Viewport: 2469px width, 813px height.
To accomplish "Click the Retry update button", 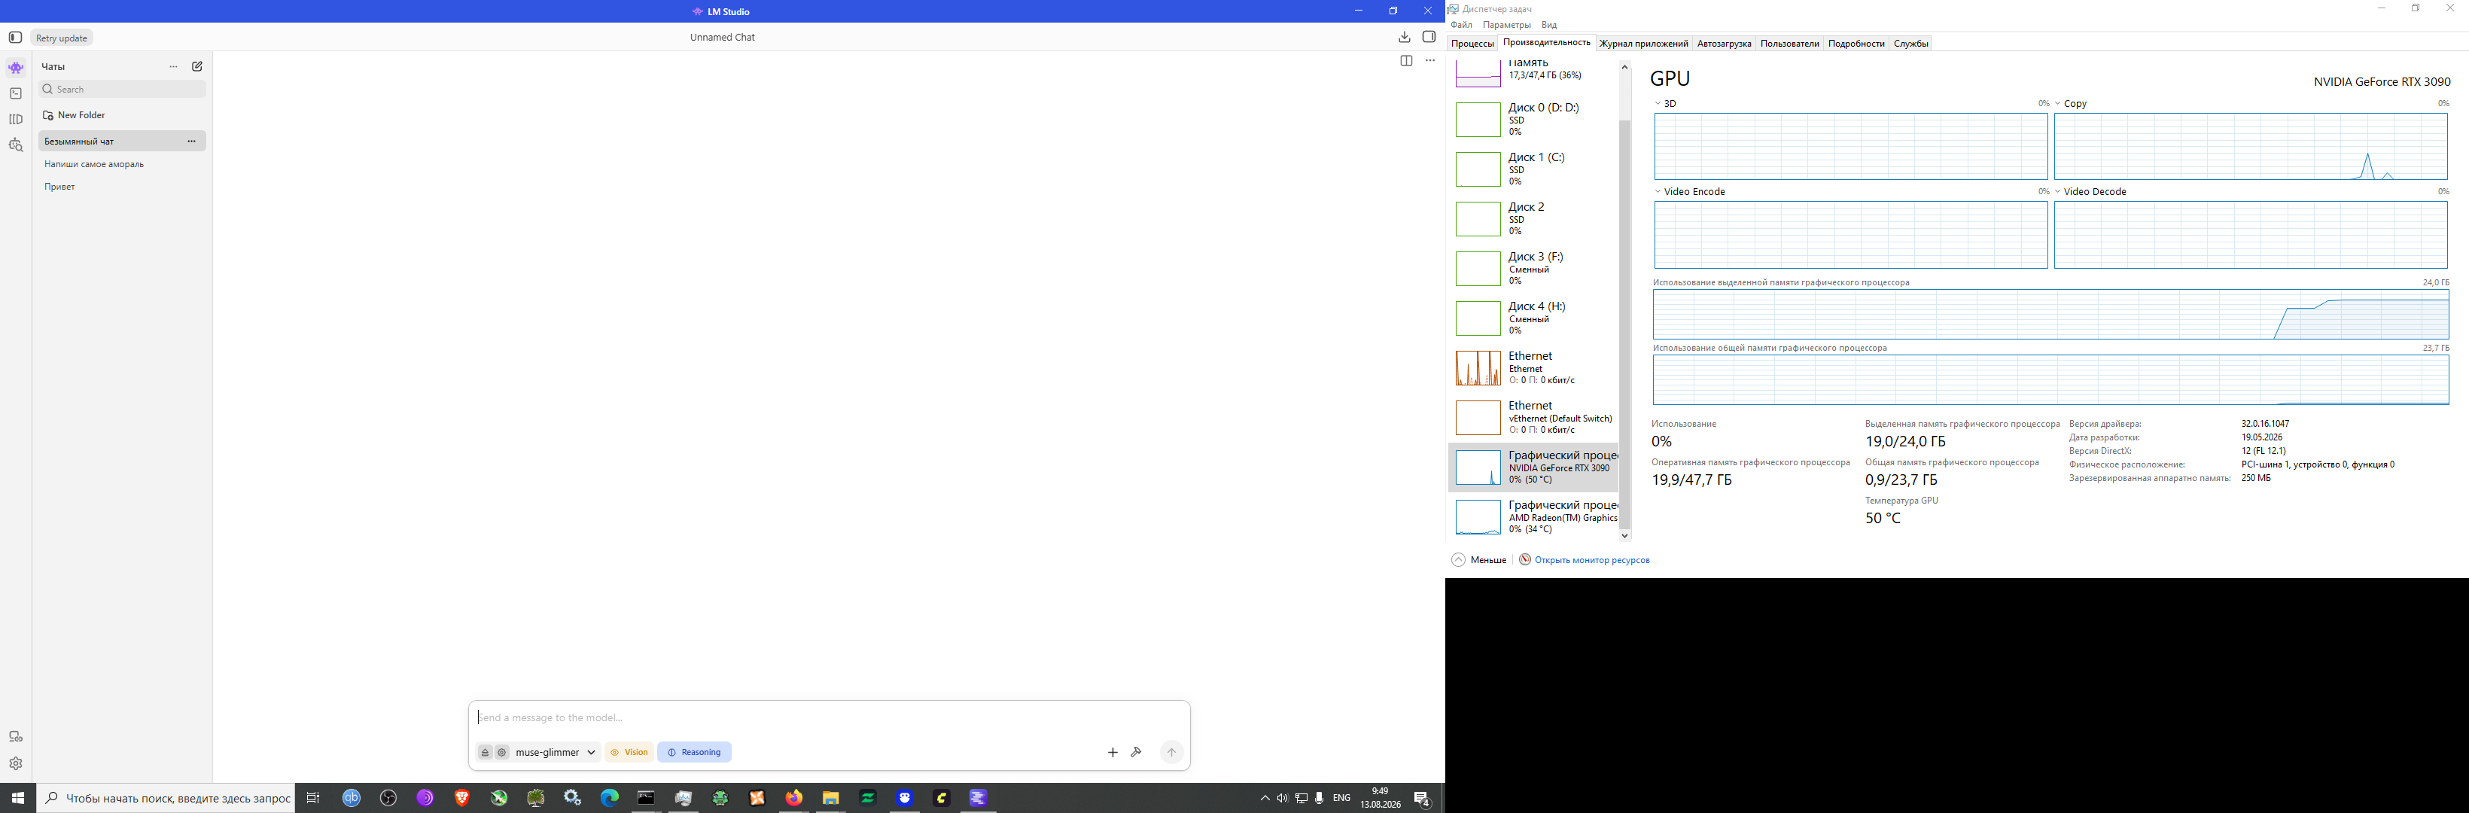I will (61, 38).
